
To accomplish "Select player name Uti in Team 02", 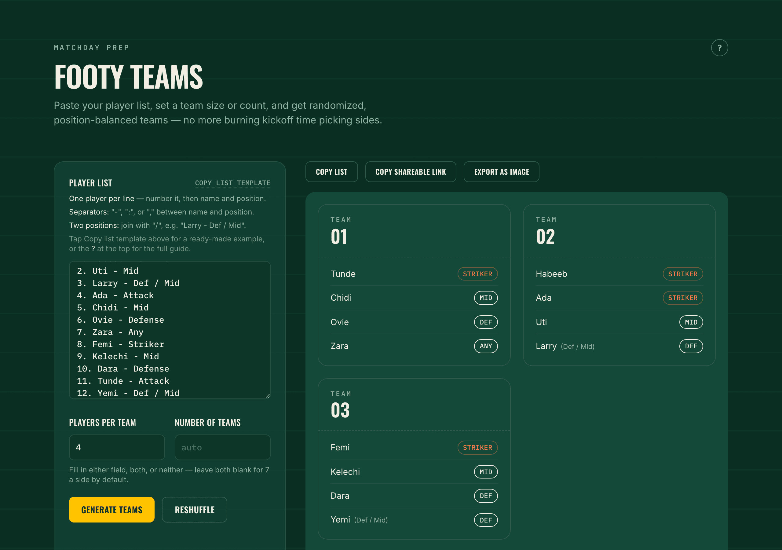I will [x=541, y=322].
